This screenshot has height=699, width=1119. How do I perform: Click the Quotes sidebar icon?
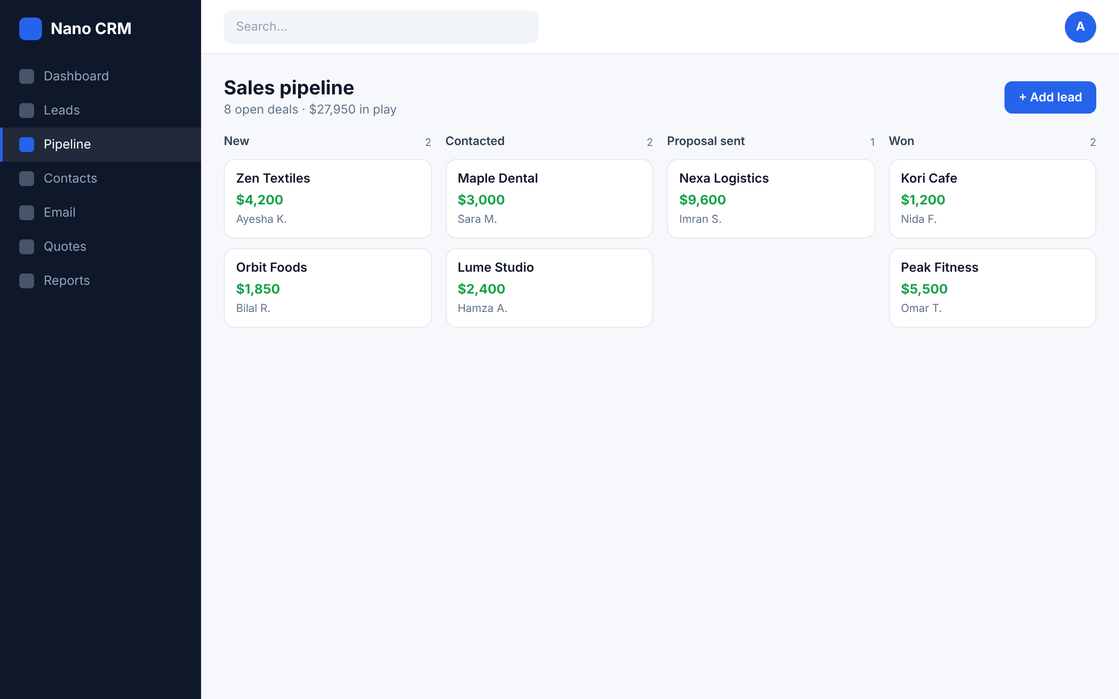[x=27, y=247]
